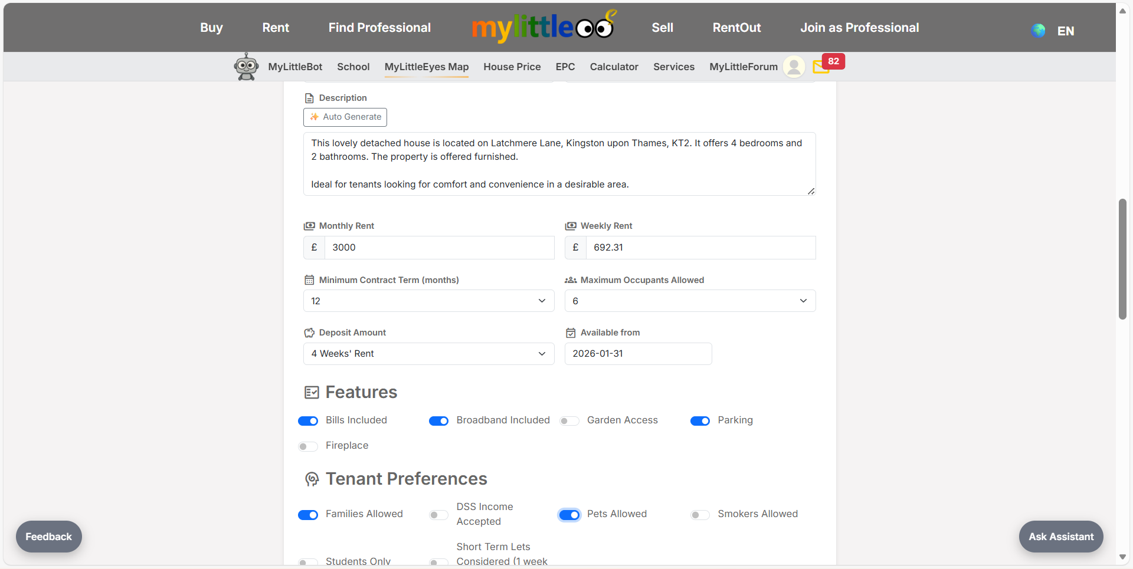The height and width of the screenshot is (569, 1133).
Task: Open the Minimum Contract Term dropdown
Action: [x=428, y=301]
